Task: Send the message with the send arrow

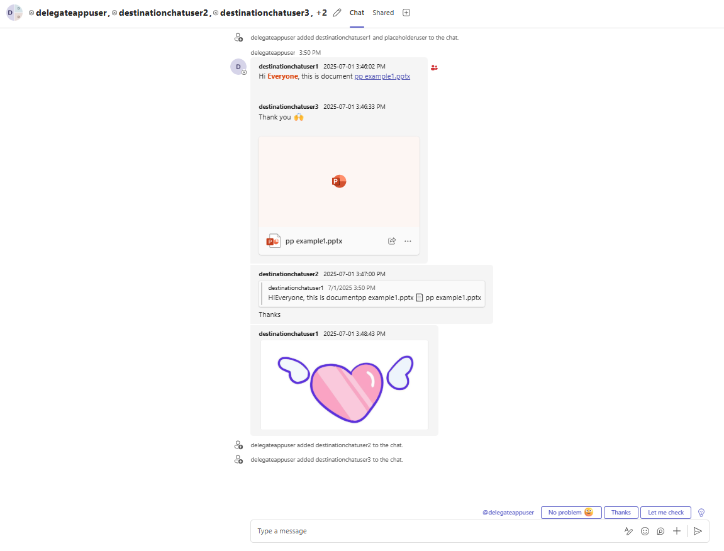Action: pyautogui.click(x=698, y=531)
